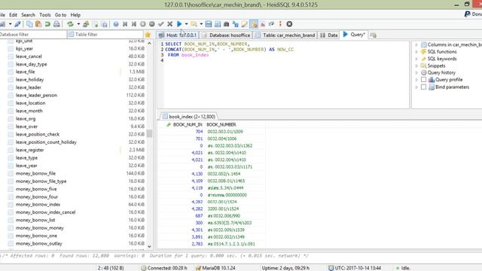The width and height of the screenshot is (482, 271).
Task: Select the book_index result tab
Action: click(x=189, y=117)
